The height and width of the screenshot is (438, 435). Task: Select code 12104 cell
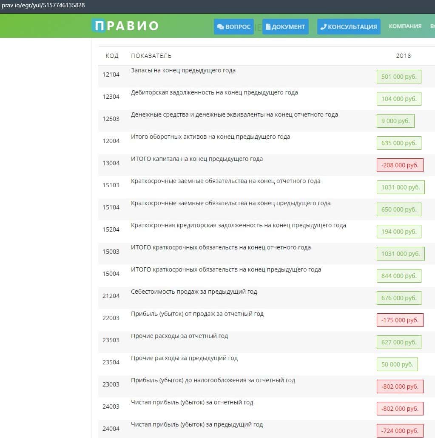(x=111, y=74)
